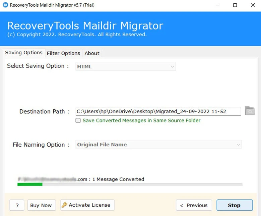261x216 pixels.
Task: Click the Buy Now button
Action: [x=42, y=205]
